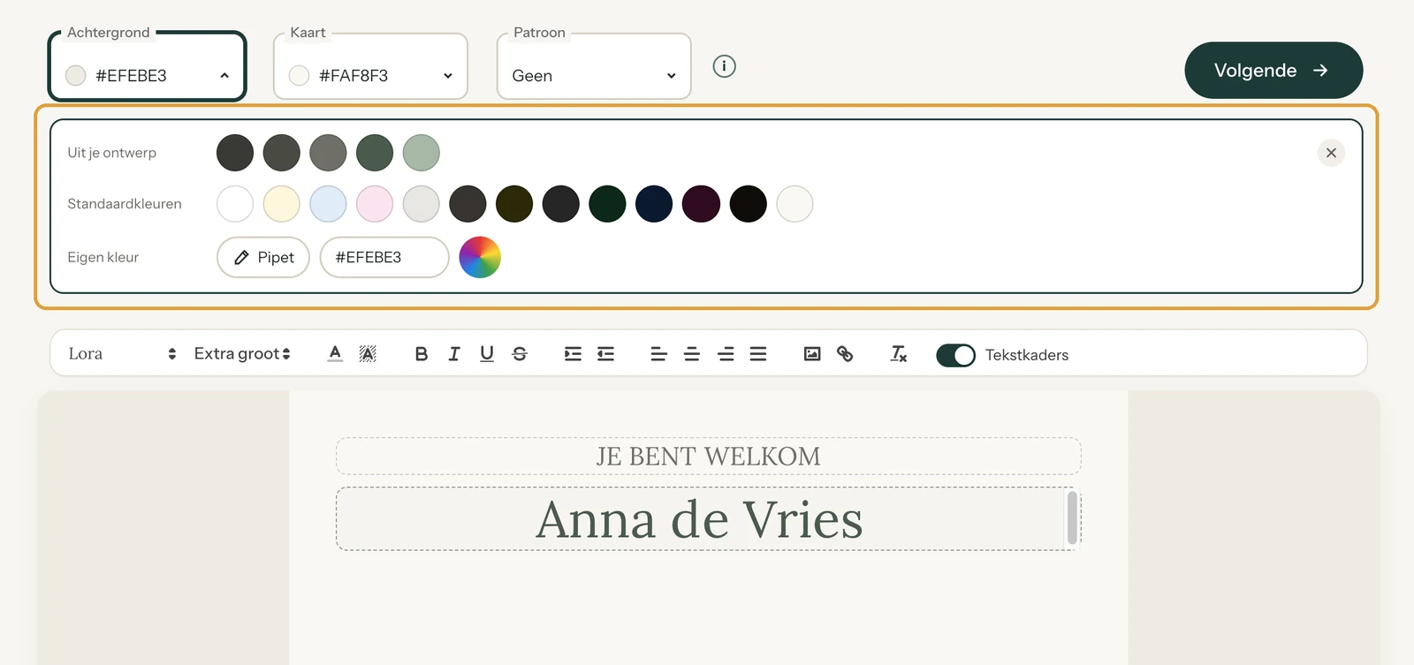
Task: Select the white standard color swatch
Action: tap(235, 204)
